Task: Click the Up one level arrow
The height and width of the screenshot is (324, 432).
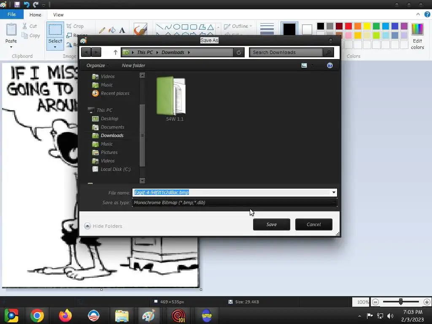Action: click(x=116, y=52)
